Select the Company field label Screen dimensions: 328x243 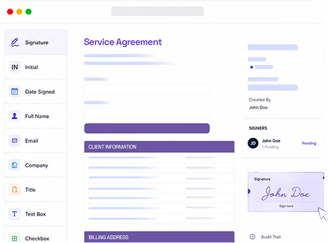point(37,165)
